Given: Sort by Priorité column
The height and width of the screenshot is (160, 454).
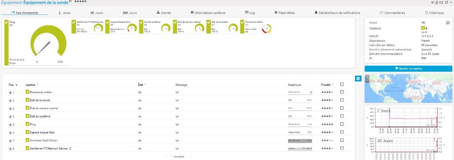Looking at the screenshot, I should coord(327,85).
